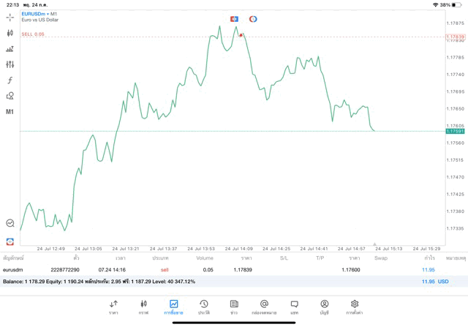
Task: Select the crosshair tool in the sidebar
Action: tap(10, 17)
